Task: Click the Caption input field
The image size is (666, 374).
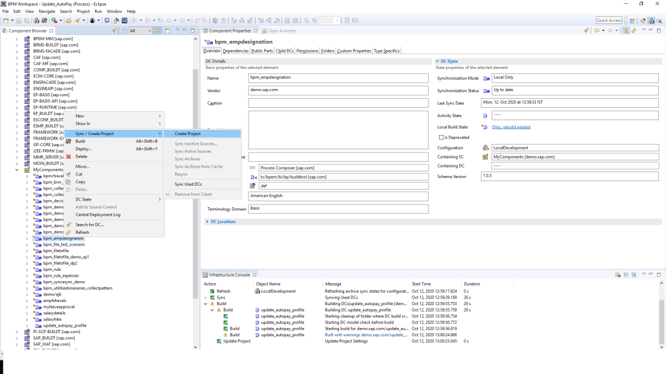Action: [x=338, y=103]
